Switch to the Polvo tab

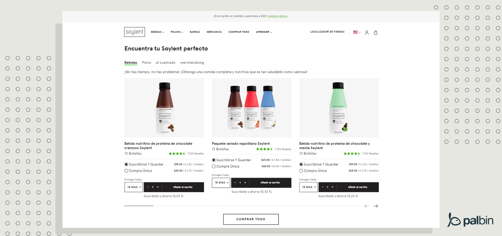[x=146, y=63]
